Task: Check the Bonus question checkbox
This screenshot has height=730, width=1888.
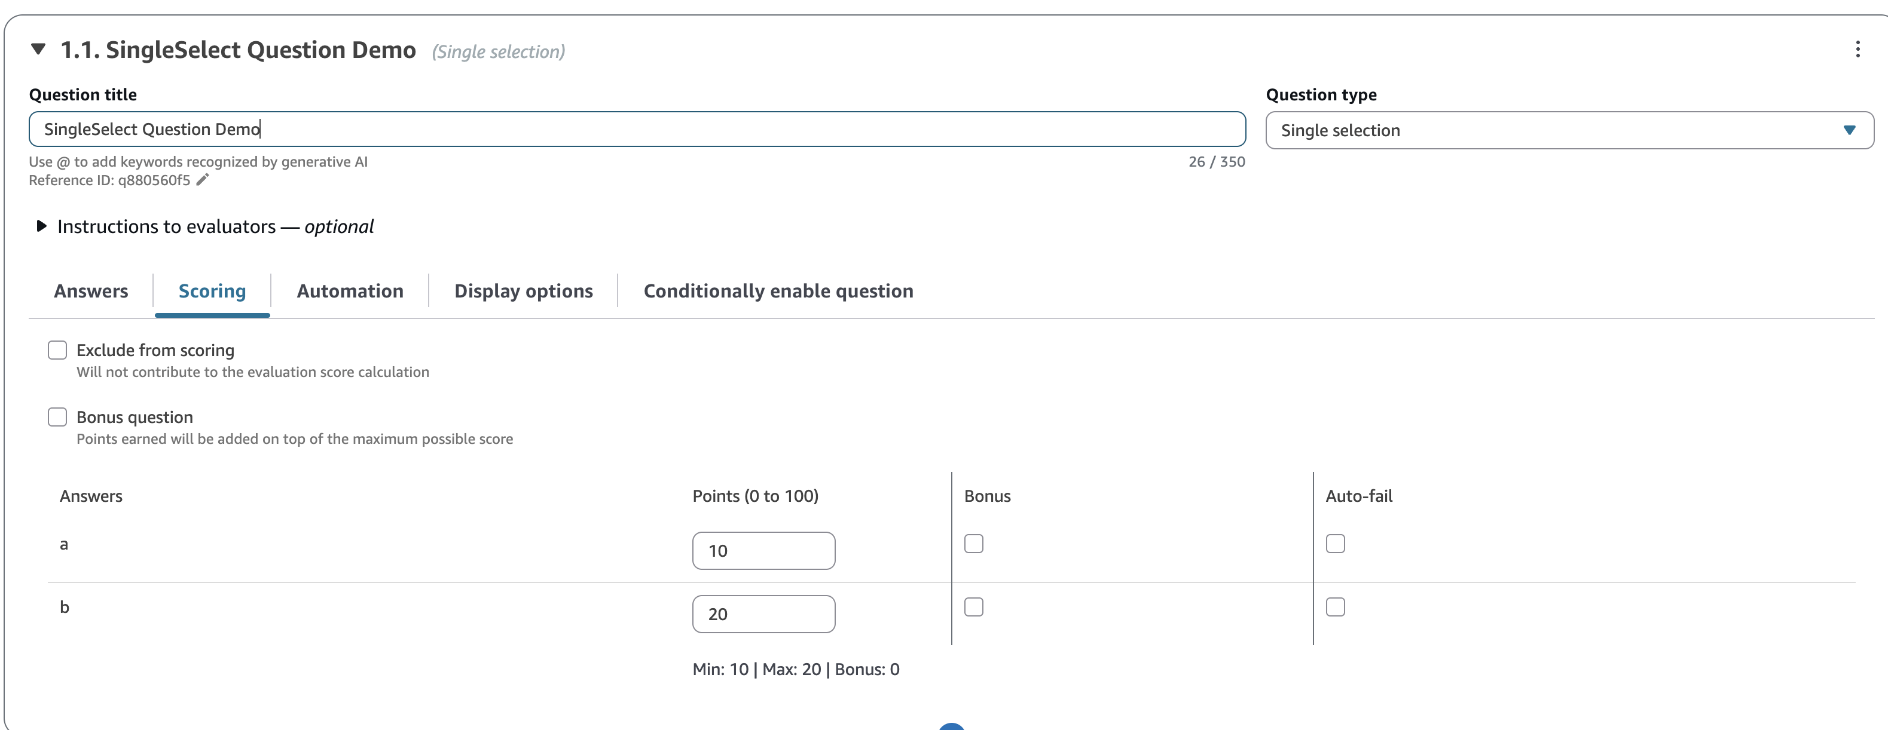Action: pyautogui.click(x=57, y=416)
